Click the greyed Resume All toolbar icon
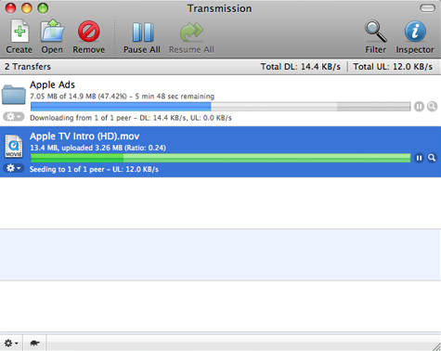This screenshot has height=351, width=441. (x=191, y=32)
